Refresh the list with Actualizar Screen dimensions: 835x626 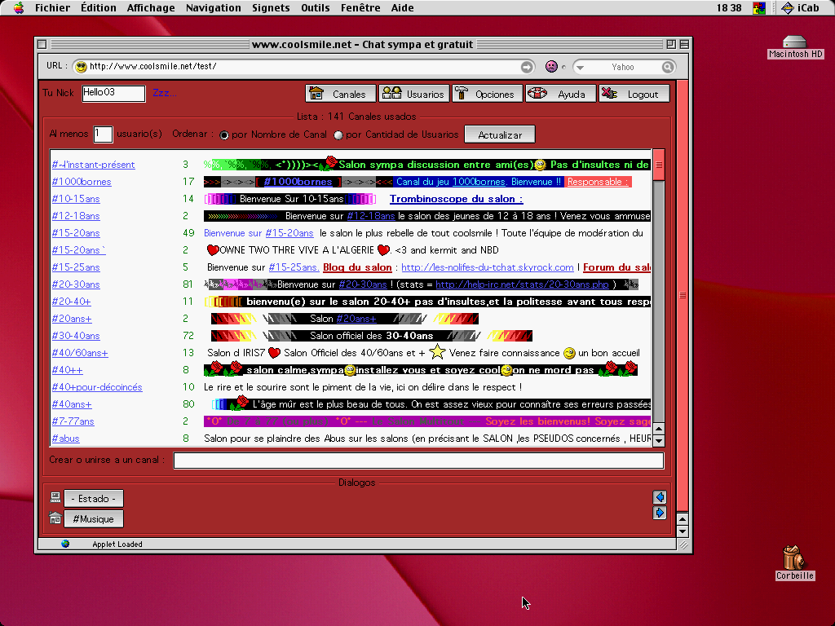tap(500, 134)
